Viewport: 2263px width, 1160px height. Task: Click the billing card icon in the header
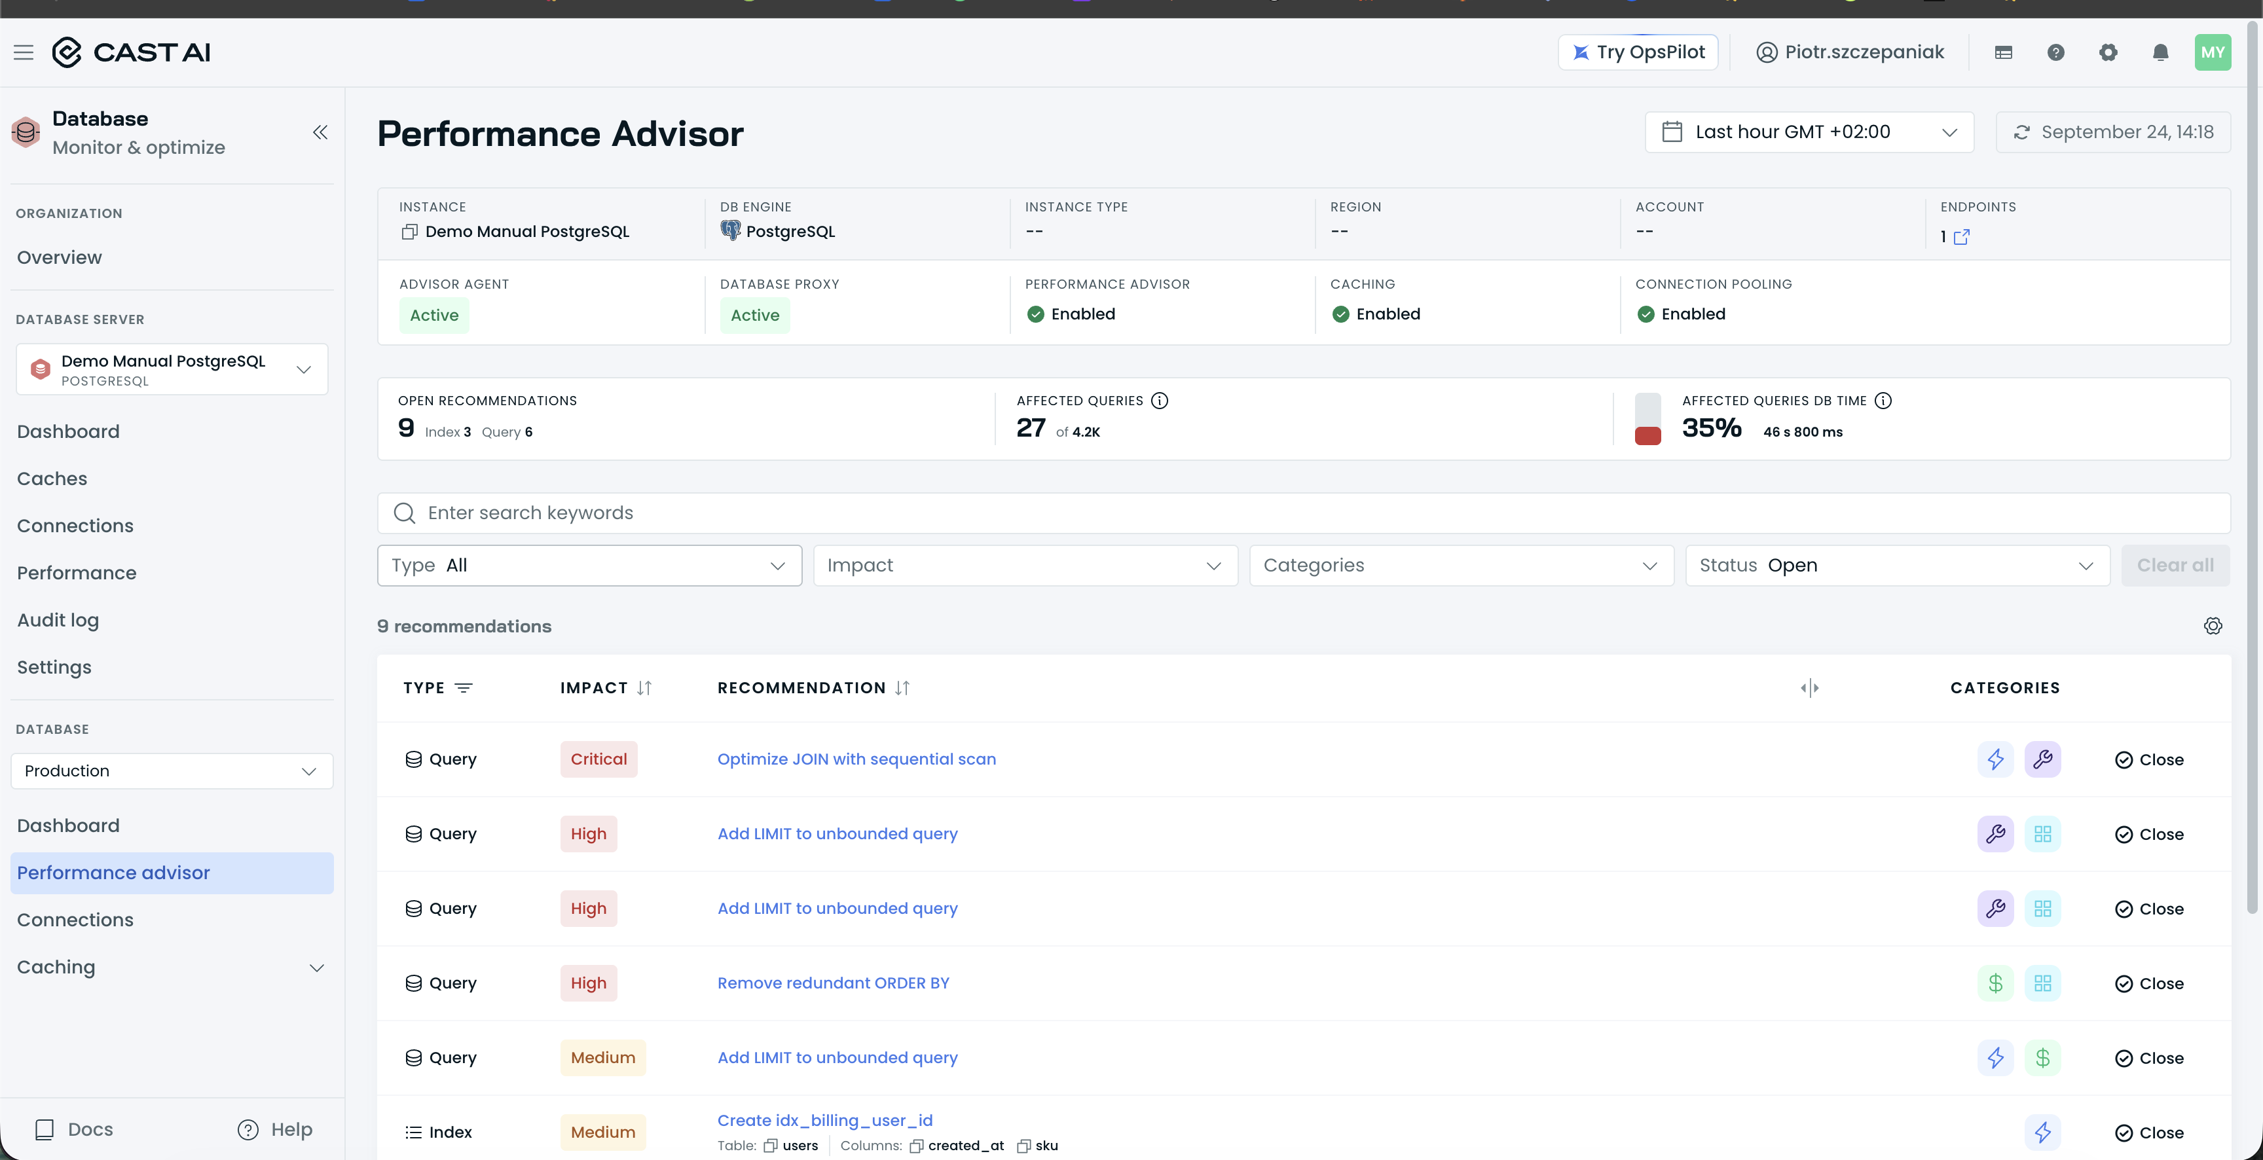click(x=2003, y=52)
